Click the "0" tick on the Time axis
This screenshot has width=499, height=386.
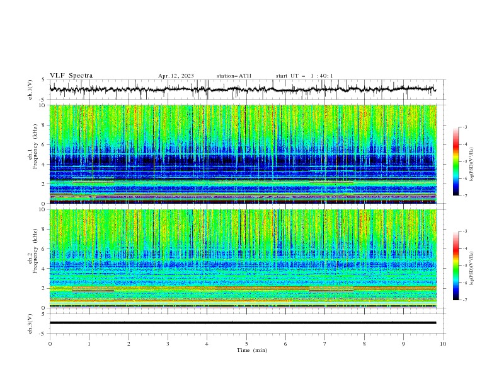coord(50,344)
